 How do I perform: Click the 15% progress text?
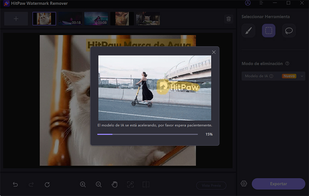point(209,134)
